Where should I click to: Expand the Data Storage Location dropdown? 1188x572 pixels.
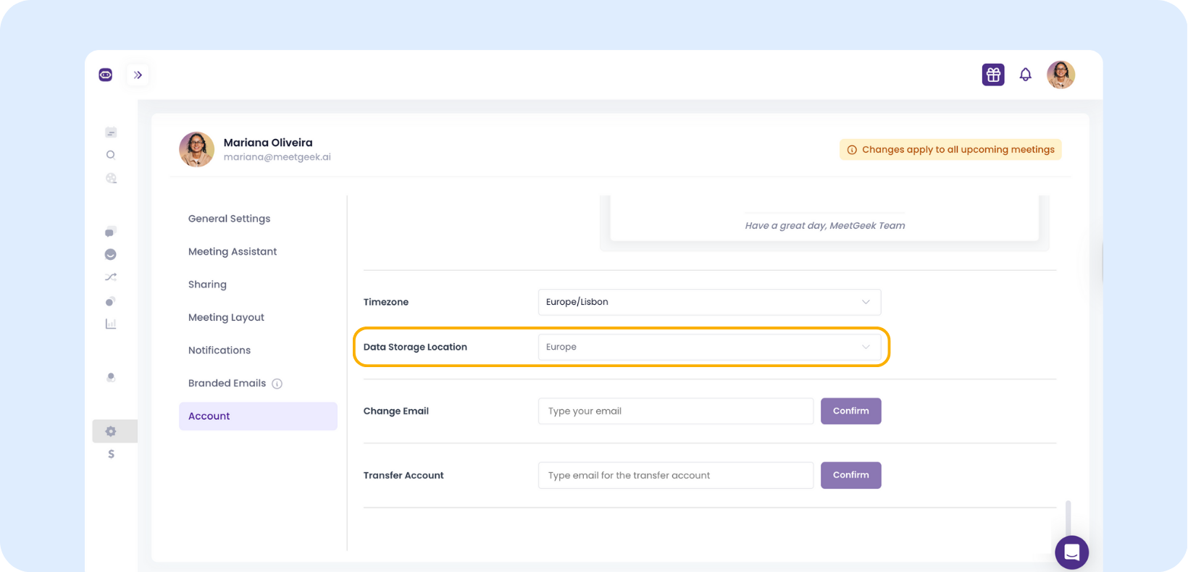(x=708, y=347)
